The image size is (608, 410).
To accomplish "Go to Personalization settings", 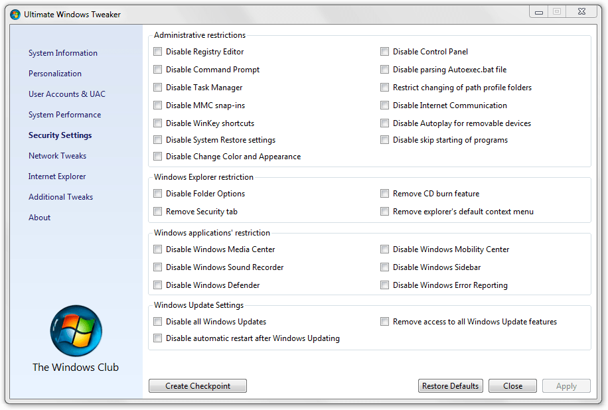I will [x=55, y=74].
